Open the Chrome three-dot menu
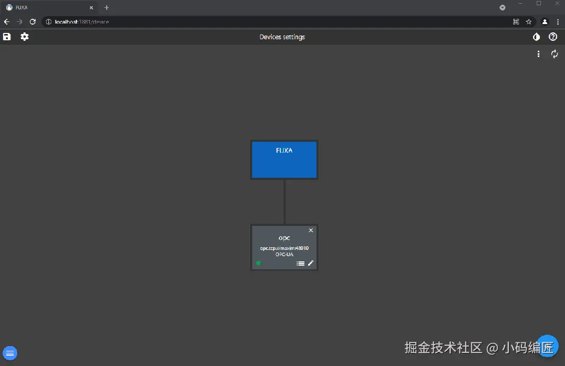The width and height of the screenshot is (565, 366). [558, 22]
